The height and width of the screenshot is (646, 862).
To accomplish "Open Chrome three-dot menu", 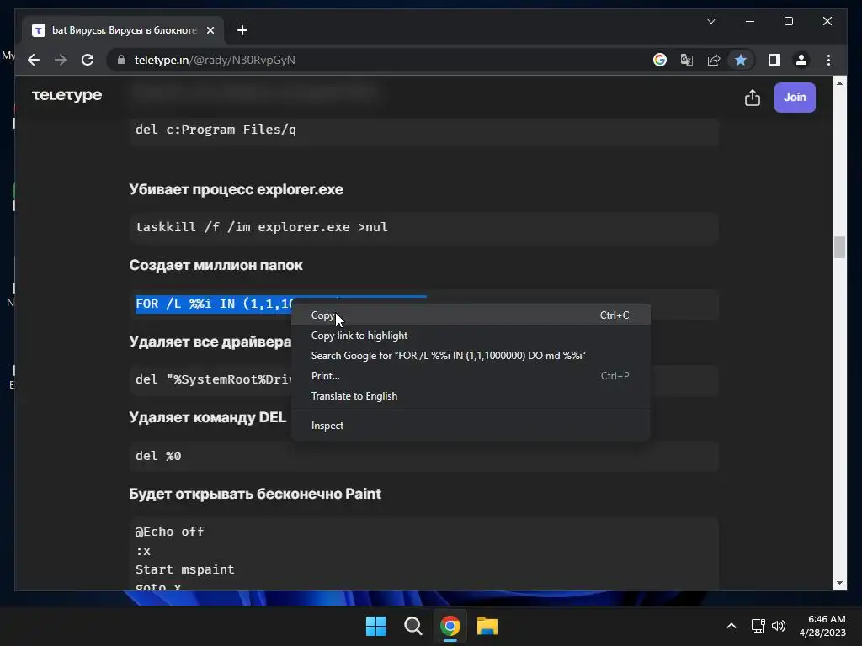I will [x=828, y=60].
